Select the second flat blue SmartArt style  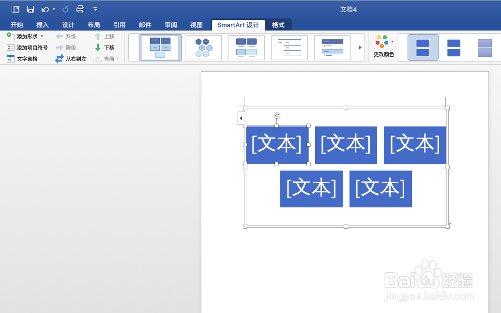(x=454, y=47)
